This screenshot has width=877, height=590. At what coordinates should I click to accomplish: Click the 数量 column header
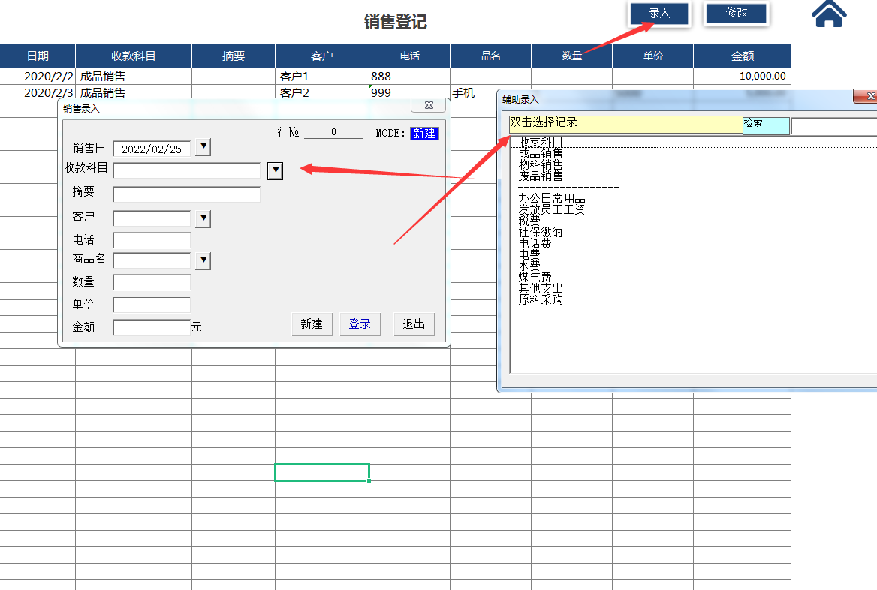click(571, 56)
